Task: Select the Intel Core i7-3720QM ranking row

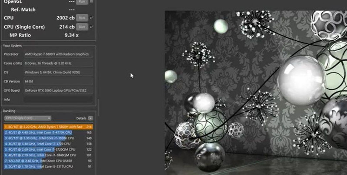Action: coord(48,149)
